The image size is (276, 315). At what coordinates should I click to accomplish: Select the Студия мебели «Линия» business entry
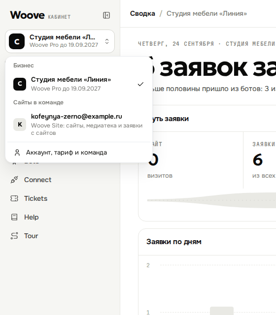[79, 84]
